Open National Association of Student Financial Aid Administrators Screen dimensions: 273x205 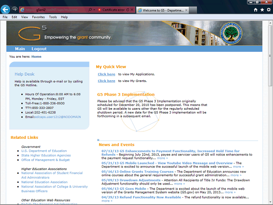52,175
